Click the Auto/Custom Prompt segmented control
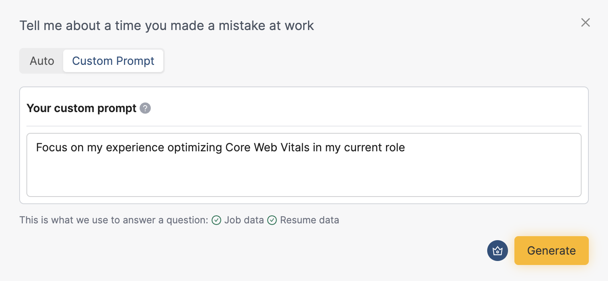This screenshot has width=608, height=281. [x=91, y=61]
